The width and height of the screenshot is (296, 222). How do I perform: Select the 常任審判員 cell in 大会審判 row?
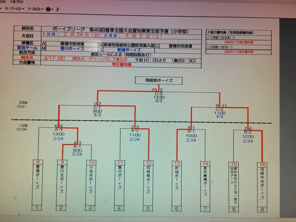[122, 64]
